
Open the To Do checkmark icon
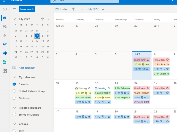tap(5, 44)
